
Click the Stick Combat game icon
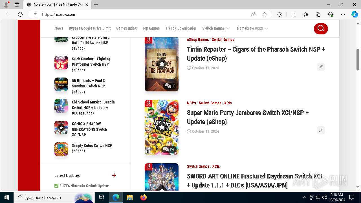click(x=61, y=63)
